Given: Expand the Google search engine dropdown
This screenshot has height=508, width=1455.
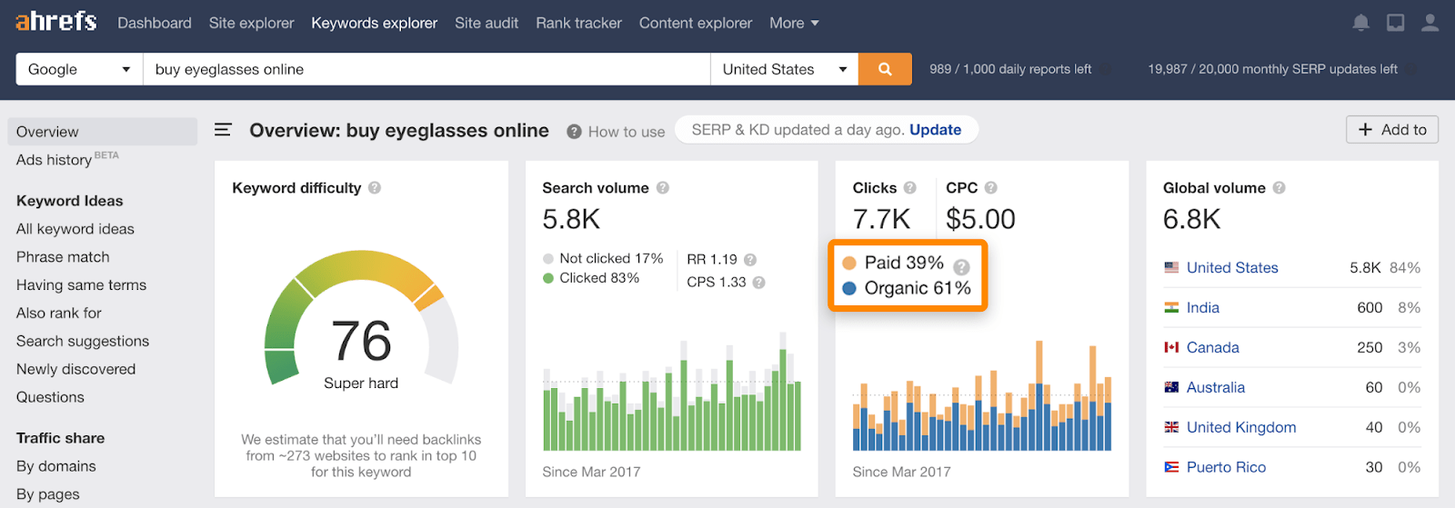Looking at the screenshot, I should (x=79, y=69).
